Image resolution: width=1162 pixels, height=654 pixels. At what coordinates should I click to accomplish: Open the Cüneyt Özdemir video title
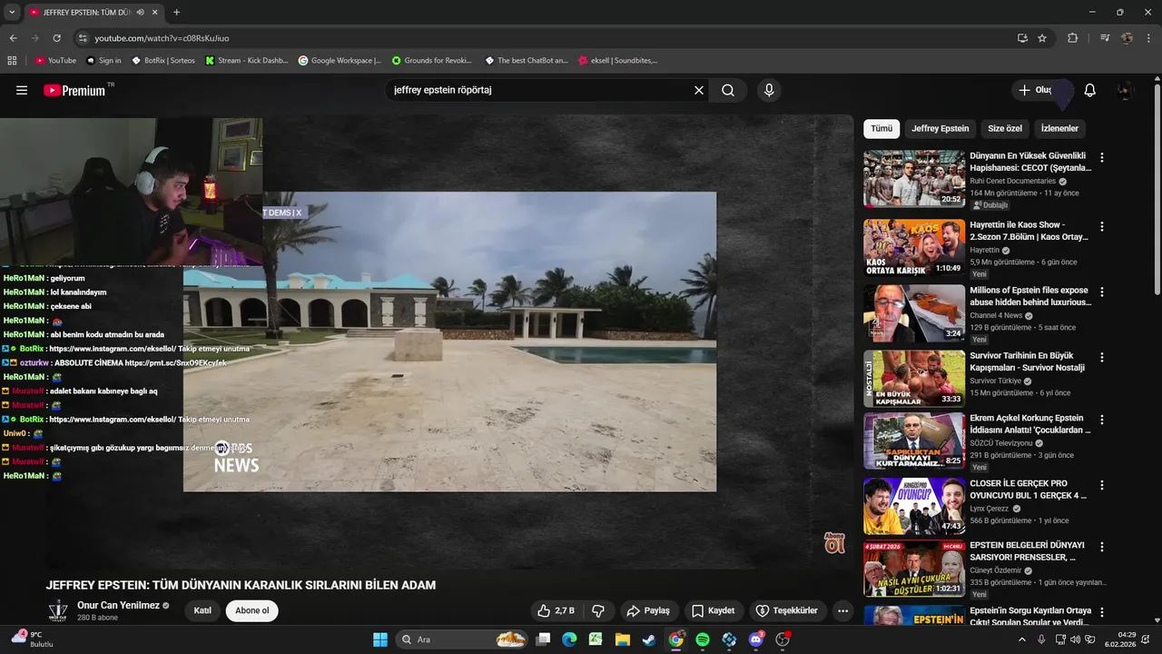(1028, 550)
